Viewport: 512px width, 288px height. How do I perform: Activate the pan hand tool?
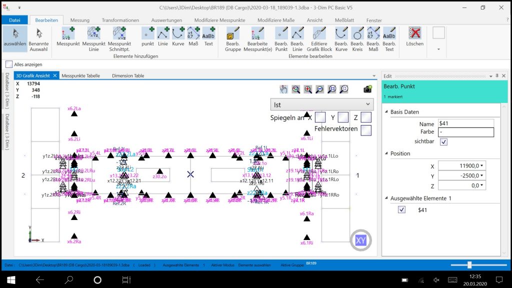coord(283,89)
